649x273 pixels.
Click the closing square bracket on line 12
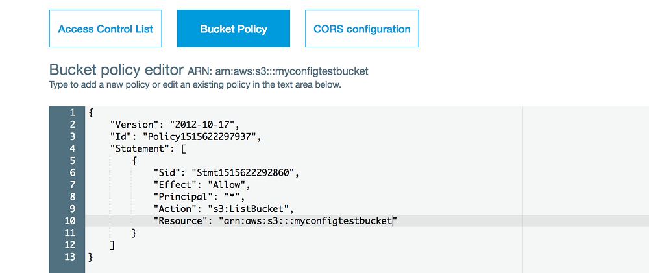(113, 245)
